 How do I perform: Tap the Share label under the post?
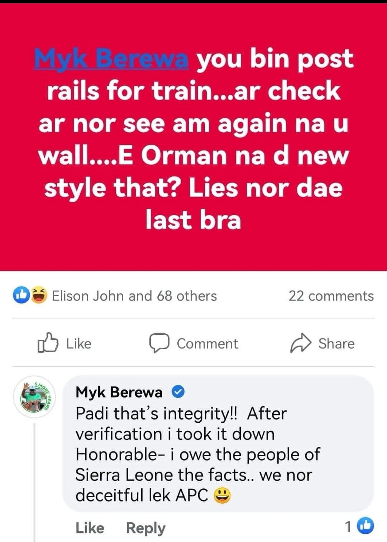coord(336,343)
